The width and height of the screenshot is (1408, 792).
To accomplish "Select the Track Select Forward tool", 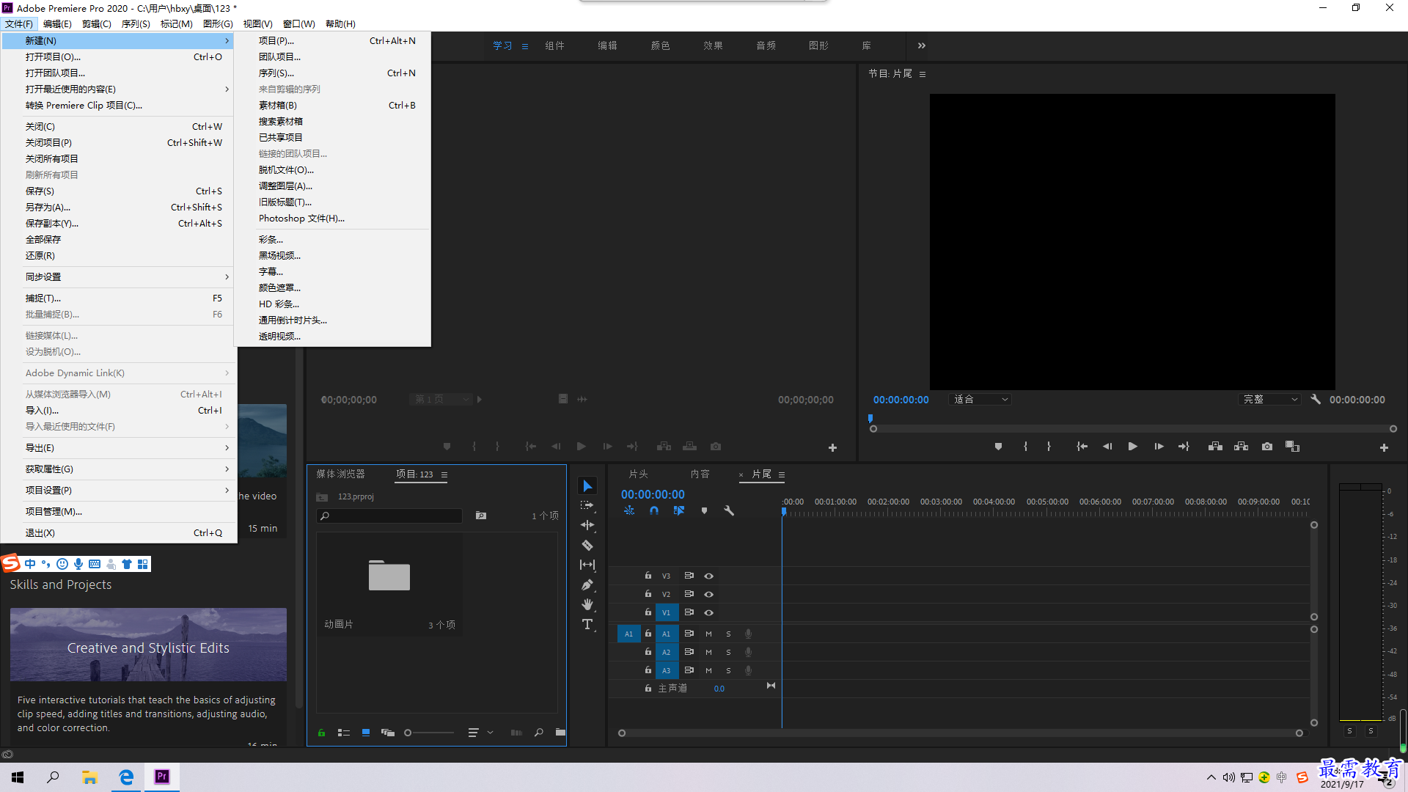I will 587,506.
